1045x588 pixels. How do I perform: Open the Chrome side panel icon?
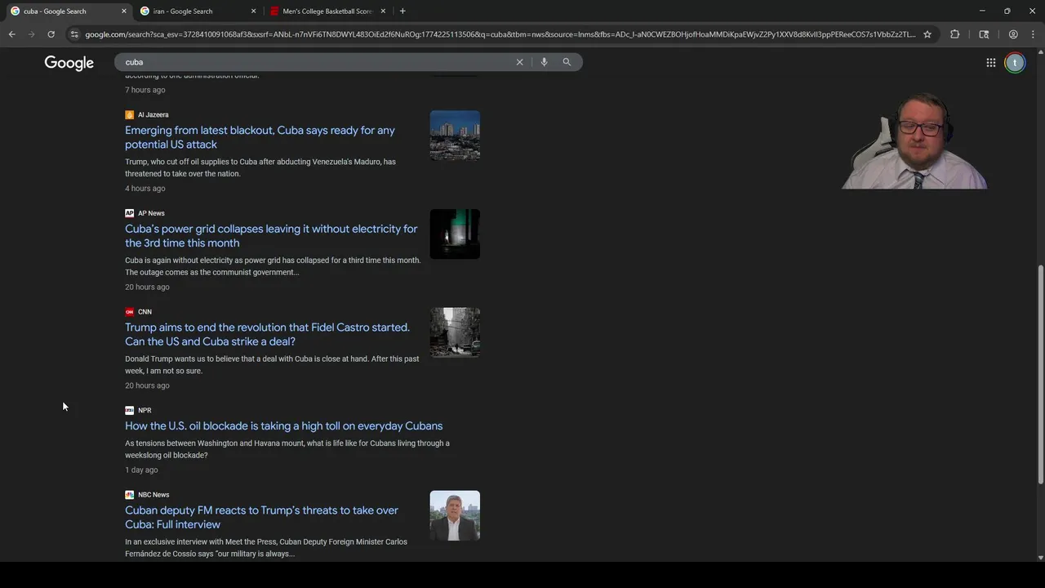(984, 34)
